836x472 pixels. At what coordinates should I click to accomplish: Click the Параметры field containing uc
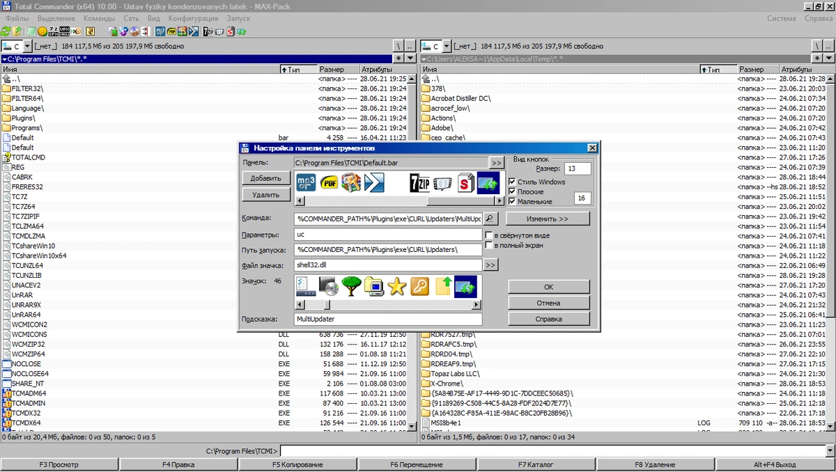[x=389, y=235]
